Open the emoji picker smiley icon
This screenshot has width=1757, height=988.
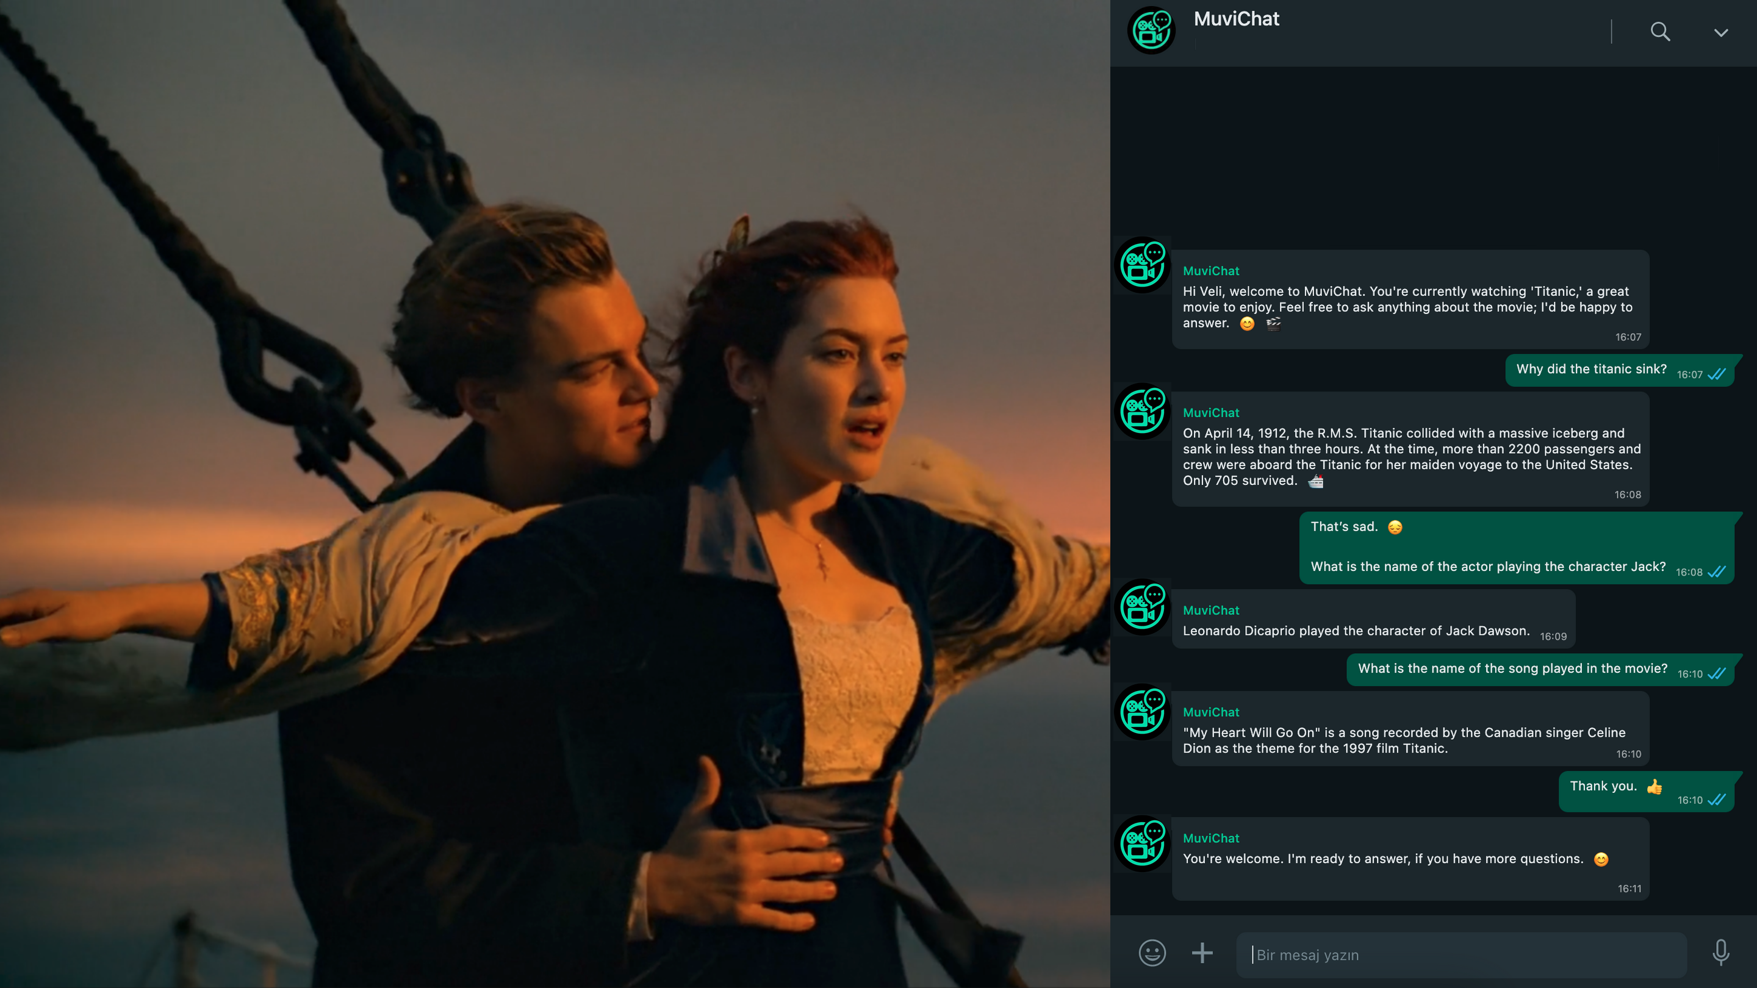pyautogui.click(x=1152, y=953)
